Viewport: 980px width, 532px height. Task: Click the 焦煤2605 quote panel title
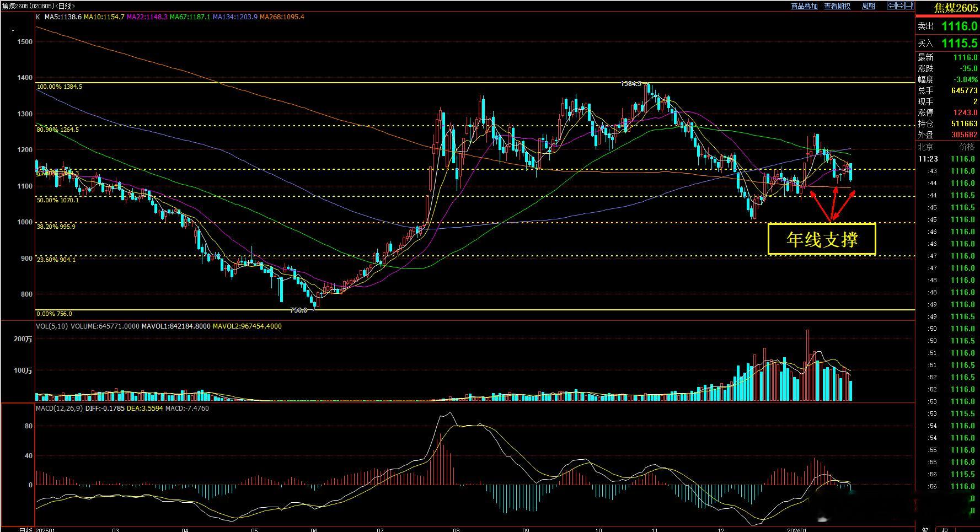[x=955, y=8]
